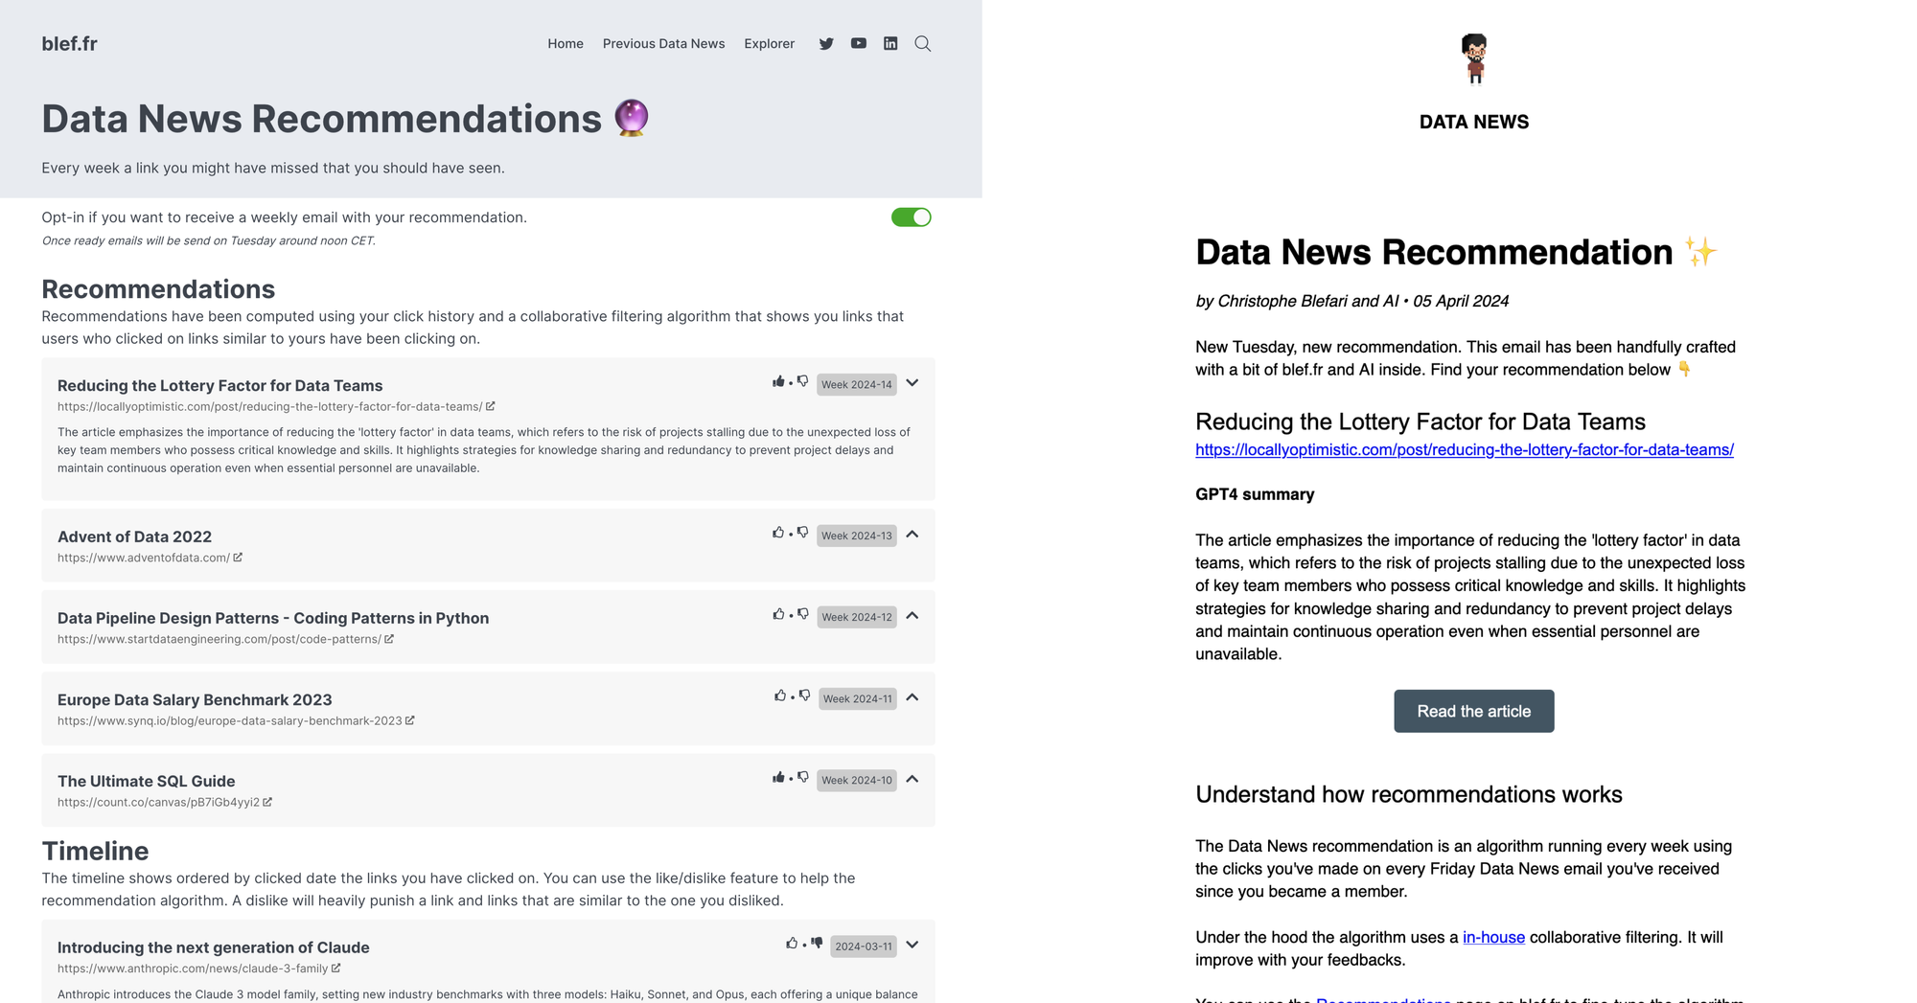Click Introducing the next generation of Claude title
The image size is (1917, 1003).
point(213,947)
